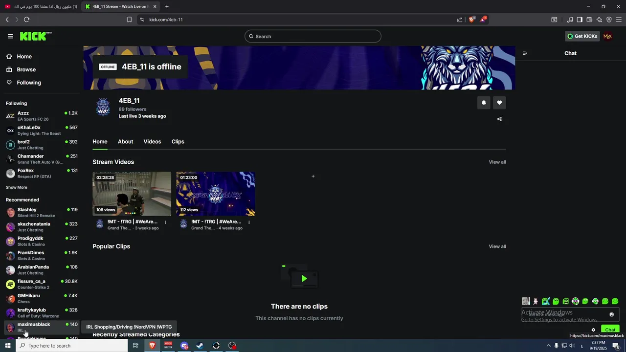The image size is (626, 352).
Task: Open Brave Wallet icon
Action: [589, 20]
